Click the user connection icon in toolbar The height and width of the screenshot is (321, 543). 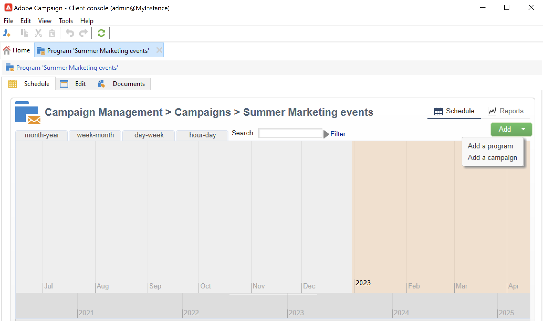(x=7, y=33)
